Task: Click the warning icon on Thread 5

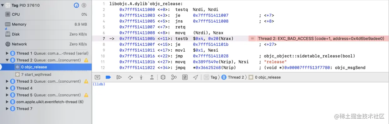Action: [x=86, y=95]
